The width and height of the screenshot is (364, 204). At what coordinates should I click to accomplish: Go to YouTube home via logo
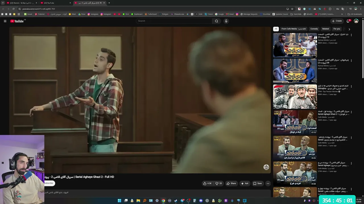[x=17, y=21]
